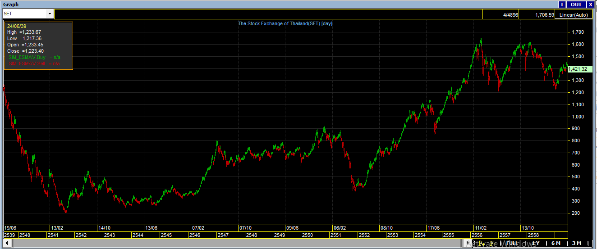Viewport: 597px width, 249px height.
Task: Click the T button in title bar
Action: (562, 5)
